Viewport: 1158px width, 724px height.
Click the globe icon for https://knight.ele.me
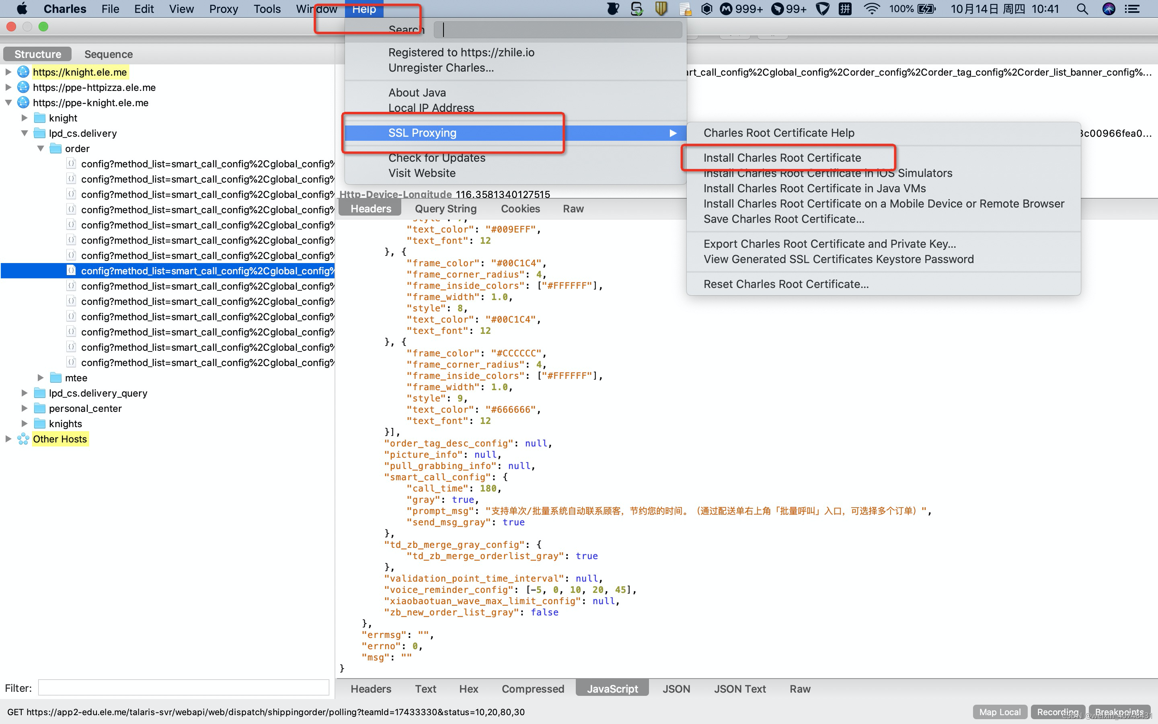[x=23, y=72]
